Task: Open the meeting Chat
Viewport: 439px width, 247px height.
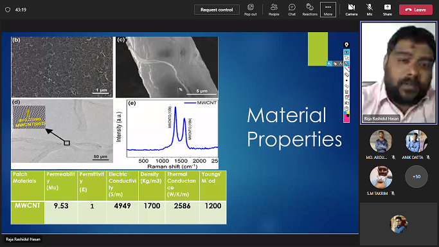Action: tap(292, 10)
